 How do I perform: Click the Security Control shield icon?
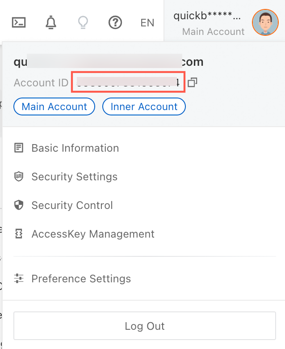click(19, 205)
